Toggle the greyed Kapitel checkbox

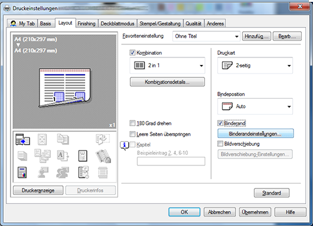coord(133,144)
